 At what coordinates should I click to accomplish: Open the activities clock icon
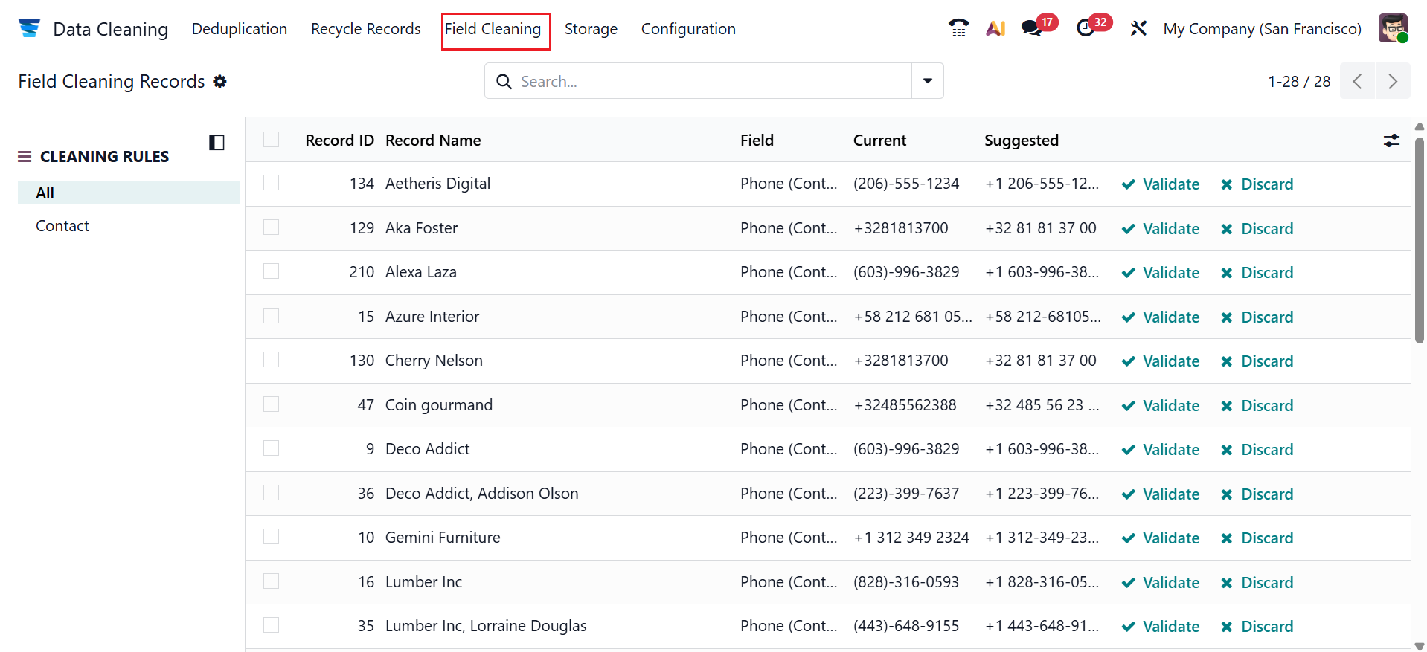(x=1086, y=28)
